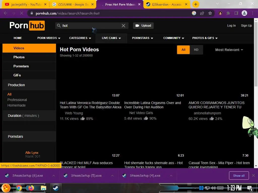Open options chevron for SteamSetup (6).exe

tap(54, 176)
